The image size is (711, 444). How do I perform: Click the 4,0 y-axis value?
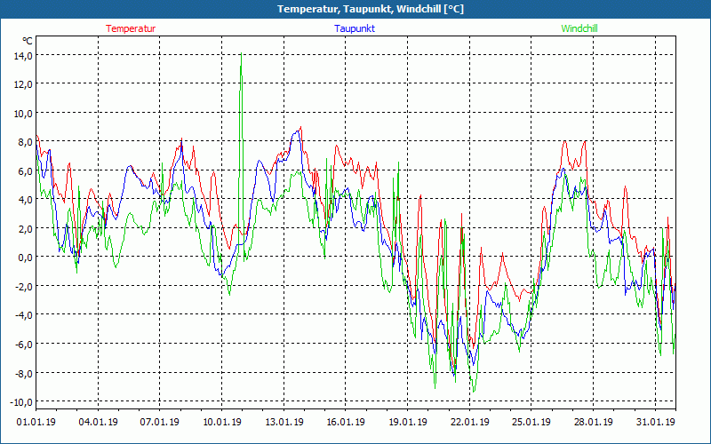(25, 199)
